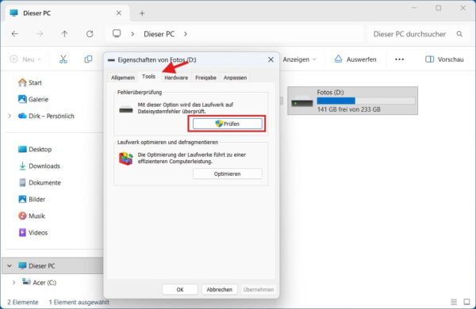The image size is (476, 309).
Task: Click the Prüfen button
Action: (227, 124)
